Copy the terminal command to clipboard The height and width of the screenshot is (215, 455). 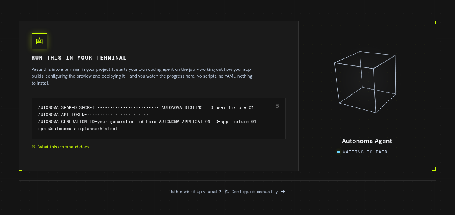tap(278, 106)
